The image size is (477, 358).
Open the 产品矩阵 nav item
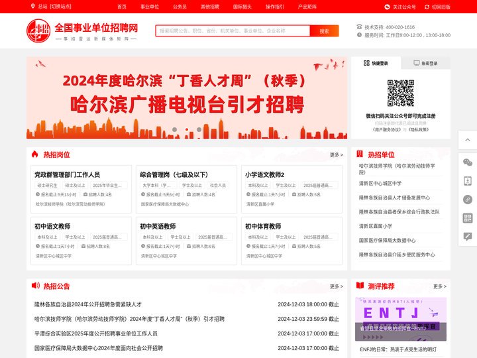tap(307, 7)
